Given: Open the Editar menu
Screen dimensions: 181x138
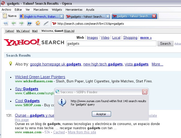Looking at the screenshot, I should click(x=18, y=10).
